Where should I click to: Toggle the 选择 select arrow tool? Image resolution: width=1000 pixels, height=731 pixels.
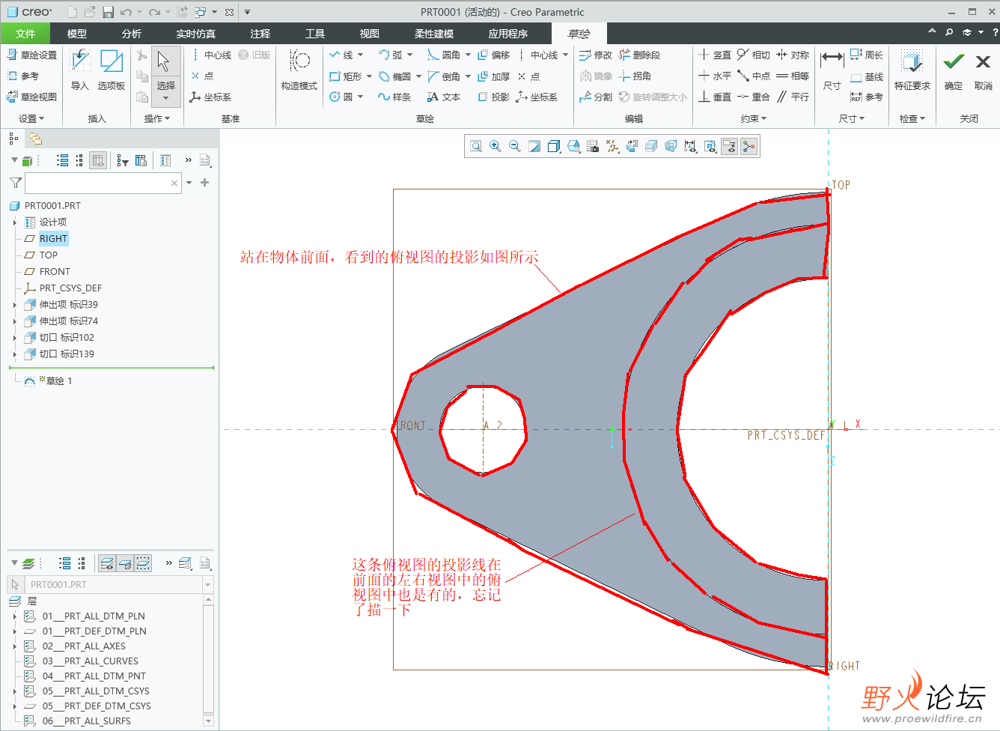pyautogui.click(x=165, y=75)
